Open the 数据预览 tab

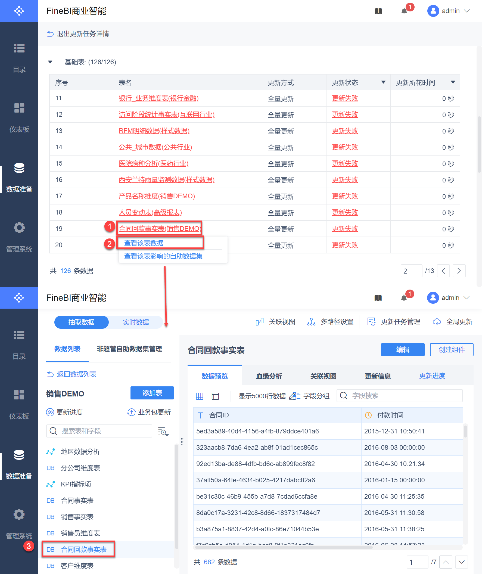(x=214, y=376)
